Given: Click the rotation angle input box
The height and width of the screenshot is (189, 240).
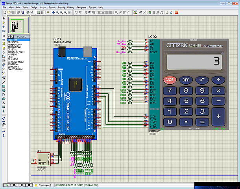Looking at the screenshot, I should (4, 126).
